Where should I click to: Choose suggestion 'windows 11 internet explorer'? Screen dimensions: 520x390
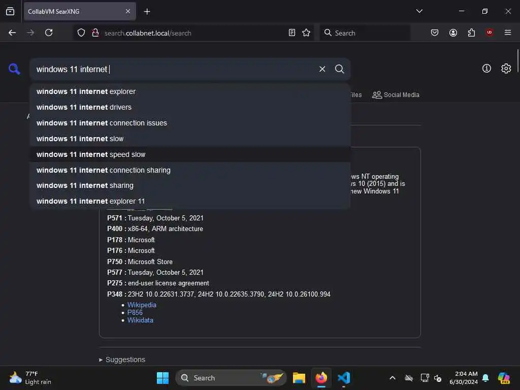(190, 91)
